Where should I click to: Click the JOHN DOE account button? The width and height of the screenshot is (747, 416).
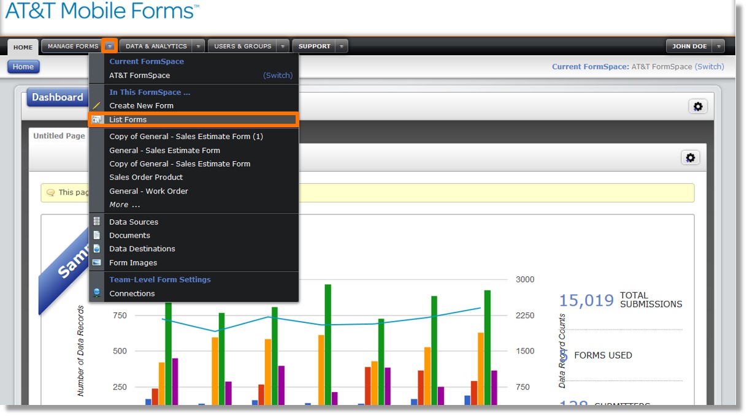pos(689,46)
